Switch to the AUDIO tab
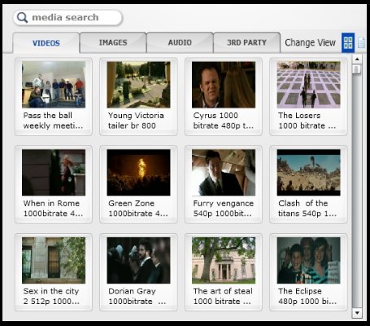Viewport: 370px width, 326px height. tap(180, 42)
